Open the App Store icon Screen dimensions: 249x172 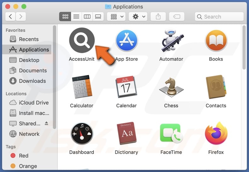[x=127, y=40]
